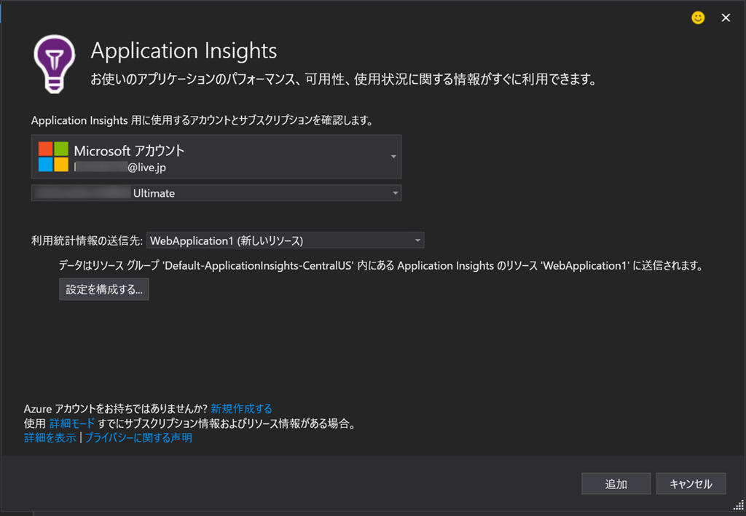This screenshot has height=516, width=746.
Task: Open the Microsoft アカウント dropdown
Action: click(x=393, y=157)
